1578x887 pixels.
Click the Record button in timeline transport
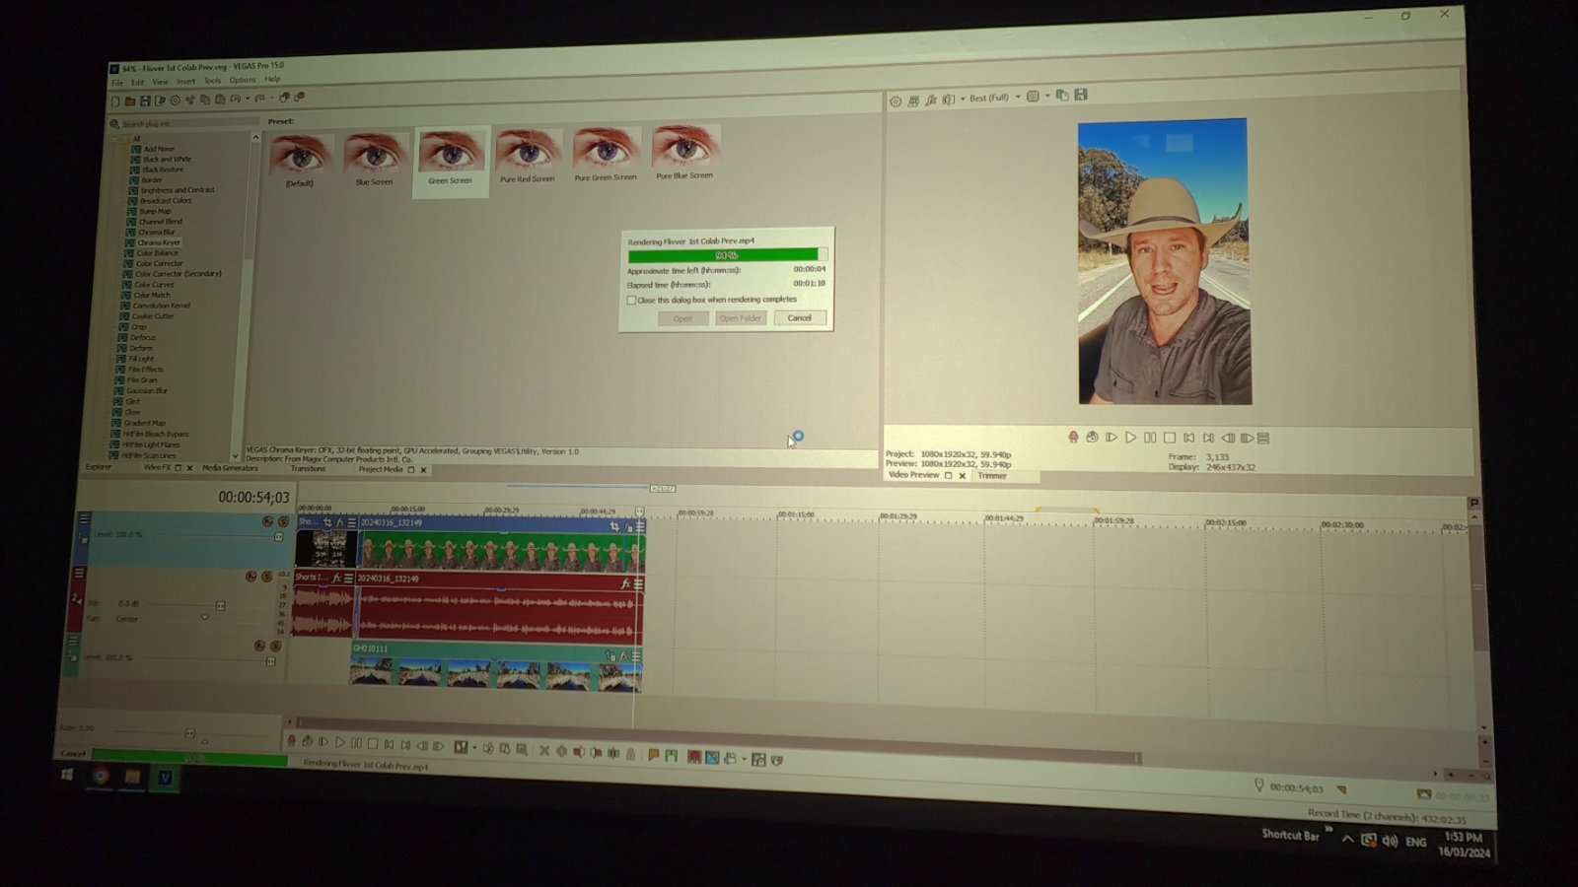pyautogui.click(x=291, y=741)
